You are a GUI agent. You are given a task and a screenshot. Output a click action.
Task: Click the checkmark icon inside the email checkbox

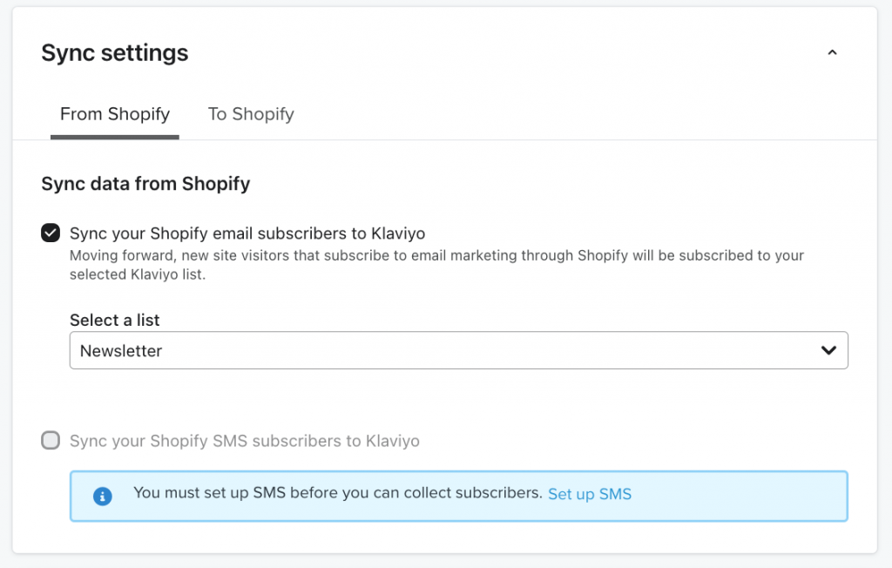51,233
